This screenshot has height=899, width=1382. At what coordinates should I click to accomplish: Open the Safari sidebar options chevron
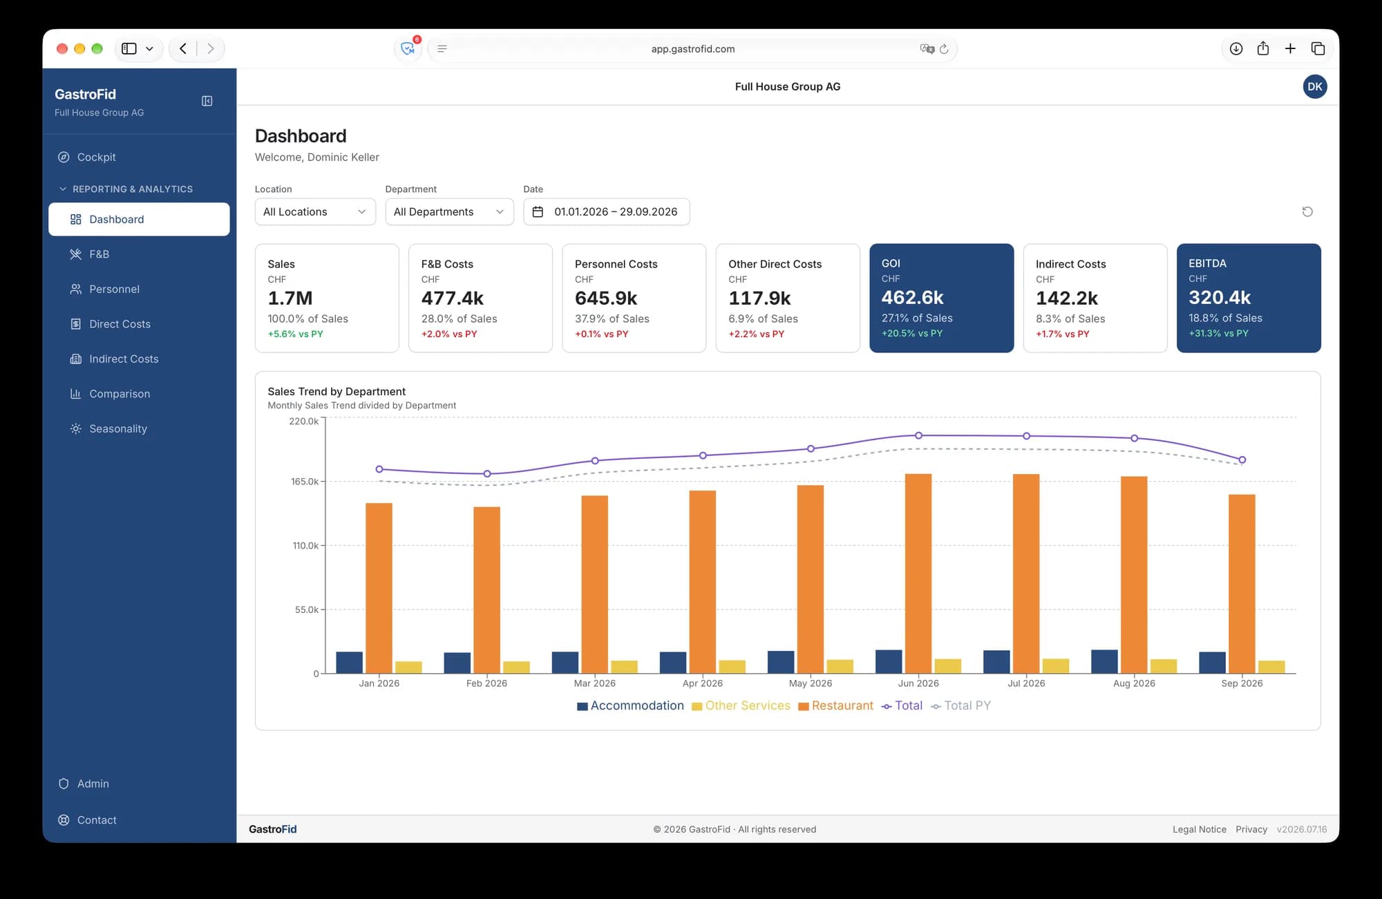pyautogui.click(x=149, y=48)
